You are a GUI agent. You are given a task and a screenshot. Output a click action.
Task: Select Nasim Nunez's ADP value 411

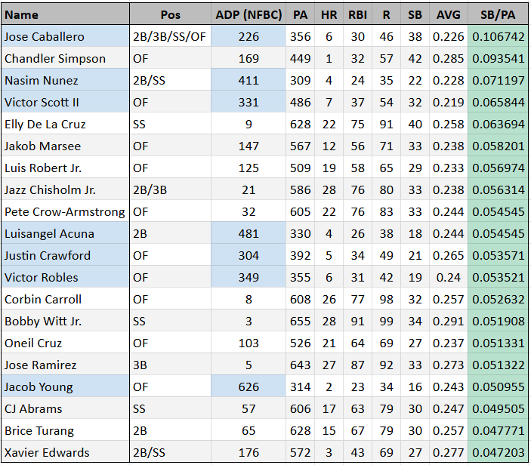(249, 80)
